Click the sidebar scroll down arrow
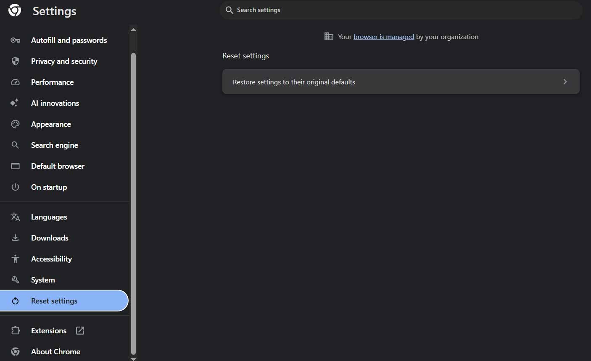The height and width of the screenshot is (361, 591). click(x=133, y=359)
